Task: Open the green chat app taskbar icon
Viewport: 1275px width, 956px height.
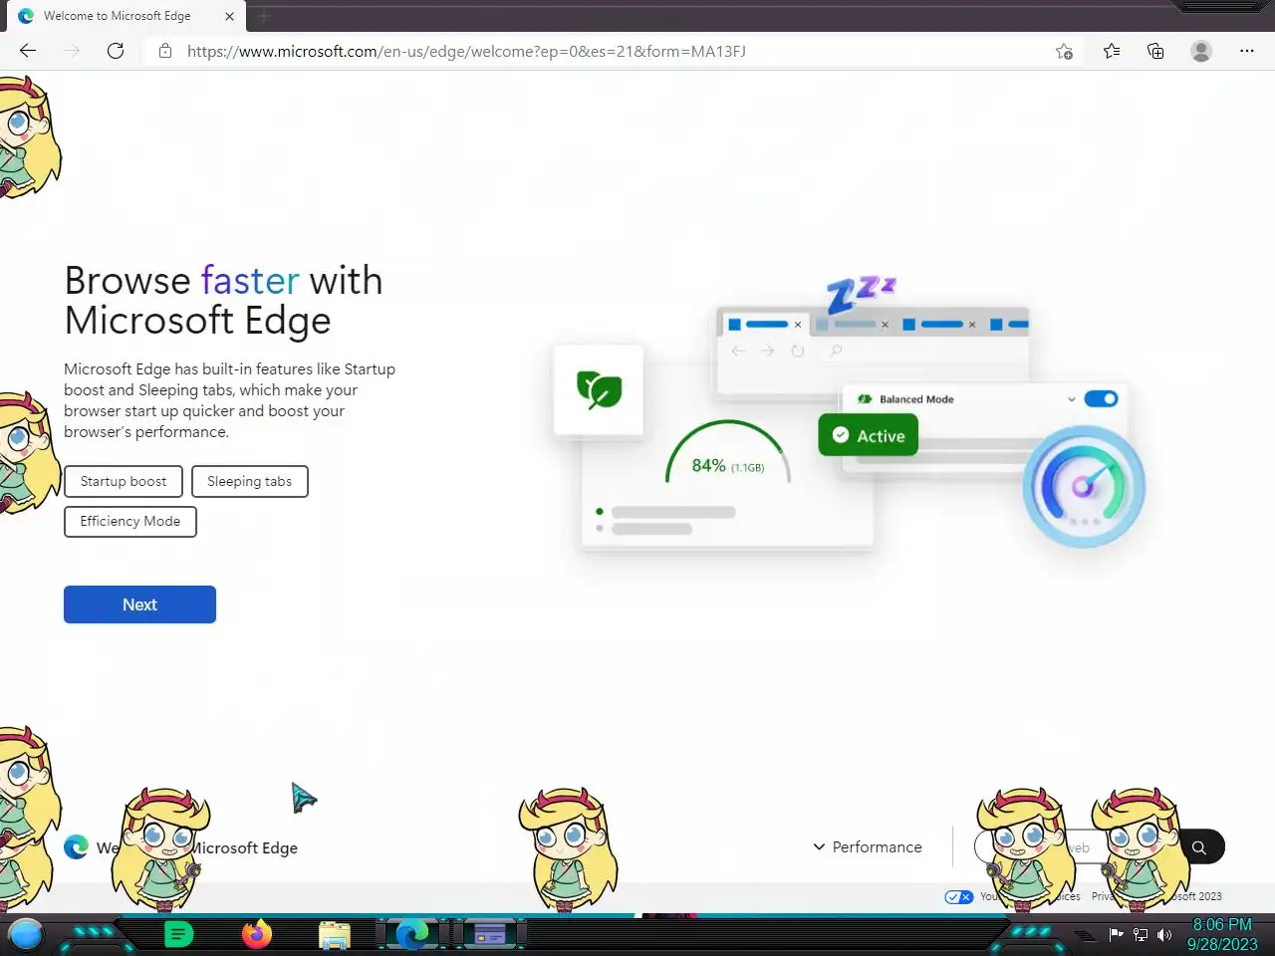Action: (x=178, y=934)
